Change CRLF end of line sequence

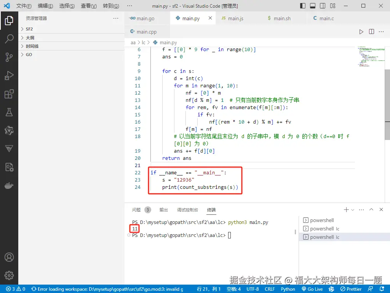coord(270,289)
